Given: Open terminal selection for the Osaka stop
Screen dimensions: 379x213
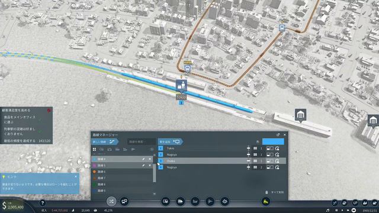Looking at the screenshot, I should (x=258, y=161).
